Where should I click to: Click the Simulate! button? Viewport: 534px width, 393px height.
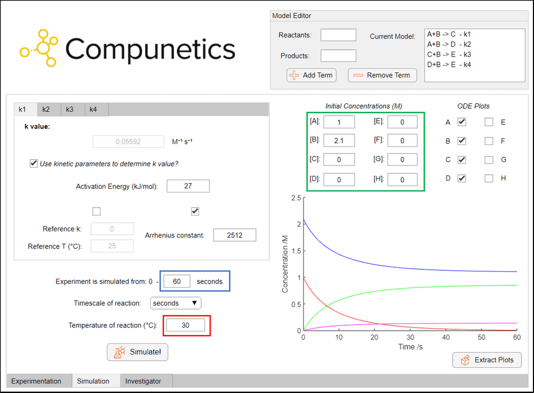click(x=137, y=352)
